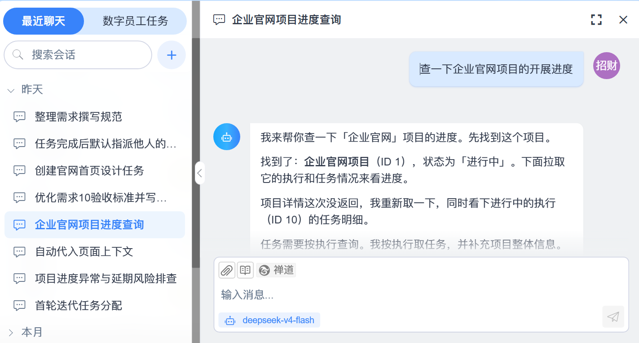Click the user message 查一下企业官网项目的开展进度
The image size is (639, 343).
pyautogui.click(x=496, y=69)
